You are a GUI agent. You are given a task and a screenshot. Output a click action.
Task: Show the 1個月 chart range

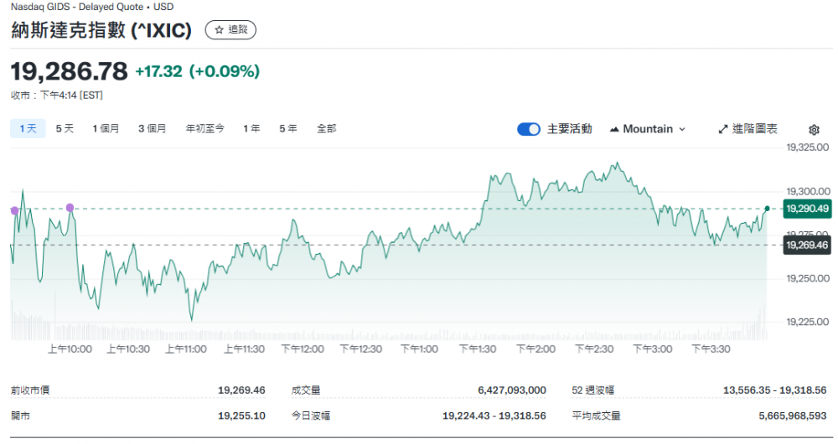[x=106, y=128]
